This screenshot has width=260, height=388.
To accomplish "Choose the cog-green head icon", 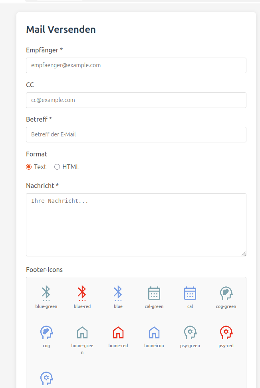I will pos(226,293).
